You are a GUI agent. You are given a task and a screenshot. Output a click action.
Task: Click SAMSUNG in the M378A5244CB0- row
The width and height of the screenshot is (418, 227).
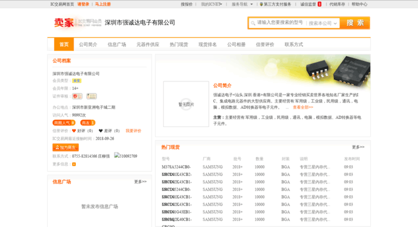[212, 167]
